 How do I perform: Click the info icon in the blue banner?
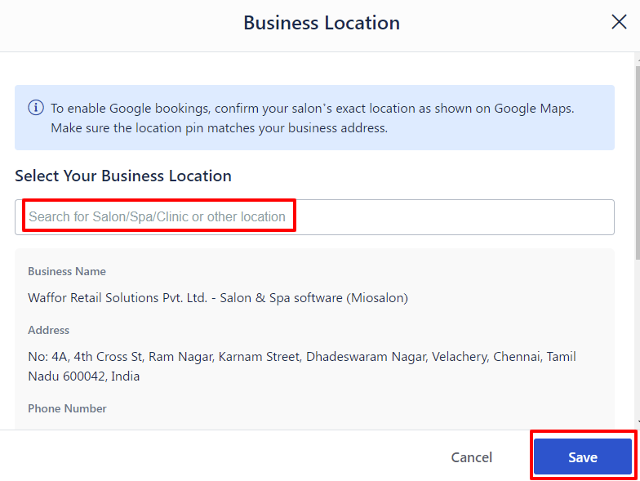(x=36, y=108)
